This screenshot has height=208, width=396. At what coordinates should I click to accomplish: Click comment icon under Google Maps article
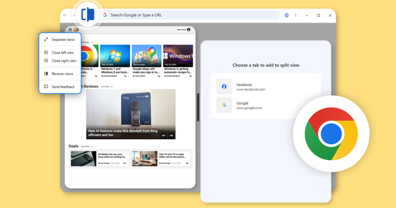(x=159, y=76)
